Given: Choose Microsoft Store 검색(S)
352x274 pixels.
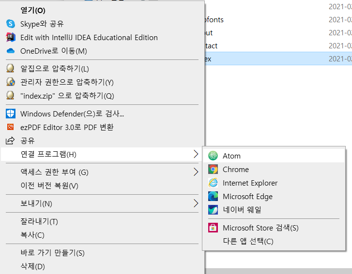Looking at the screenshot, I should [274, 228].
